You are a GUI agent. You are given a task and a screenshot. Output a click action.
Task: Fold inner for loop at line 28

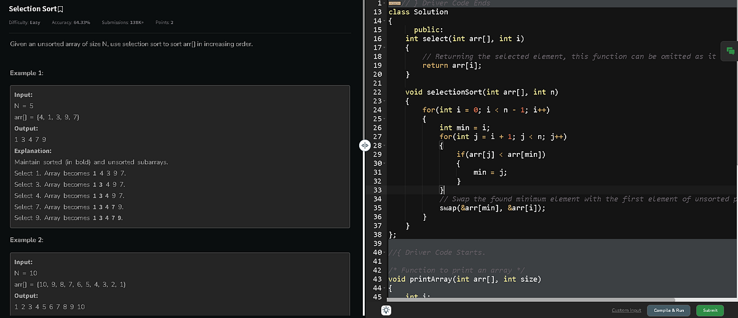click(386, 145)
